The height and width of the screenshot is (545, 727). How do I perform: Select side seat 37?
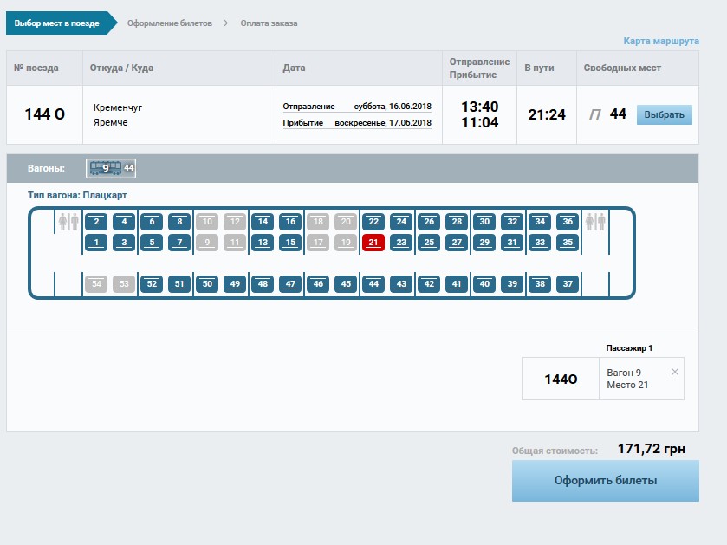pyautogui.click(x=568, y=284)
